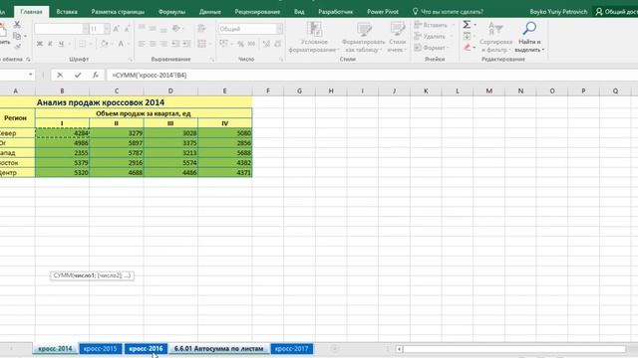The height and width of the screenshot is (358, 638).
Task: Click the Increase Font Size icon
Action: [x=116, y=29]
